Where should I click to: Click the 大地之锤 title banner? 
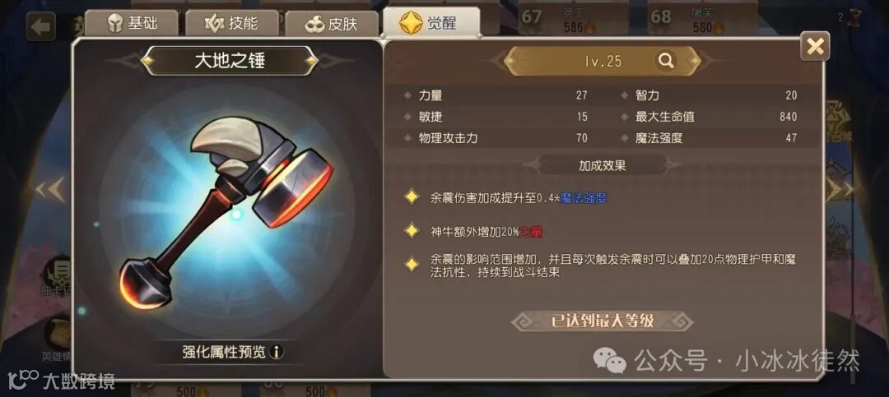pos(230,61)
